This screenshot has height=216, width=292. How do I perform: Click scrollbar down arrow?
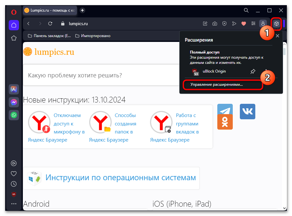point(284,208)
